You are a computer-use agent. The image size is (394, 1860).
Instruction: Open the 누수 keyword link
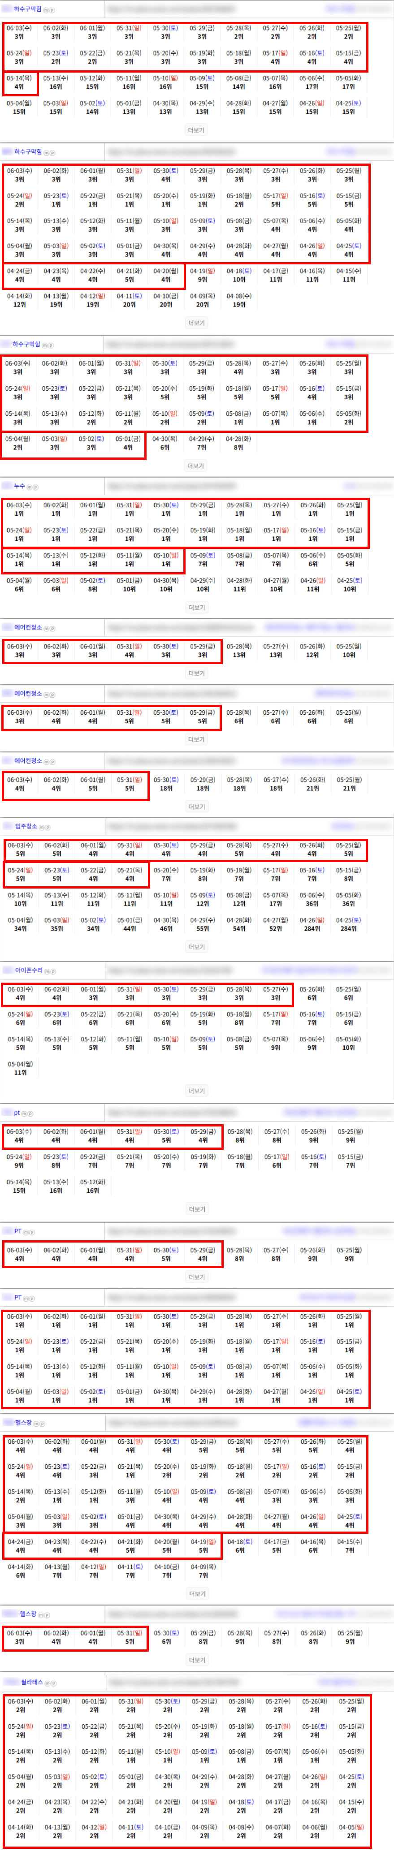tap(20, 487)
